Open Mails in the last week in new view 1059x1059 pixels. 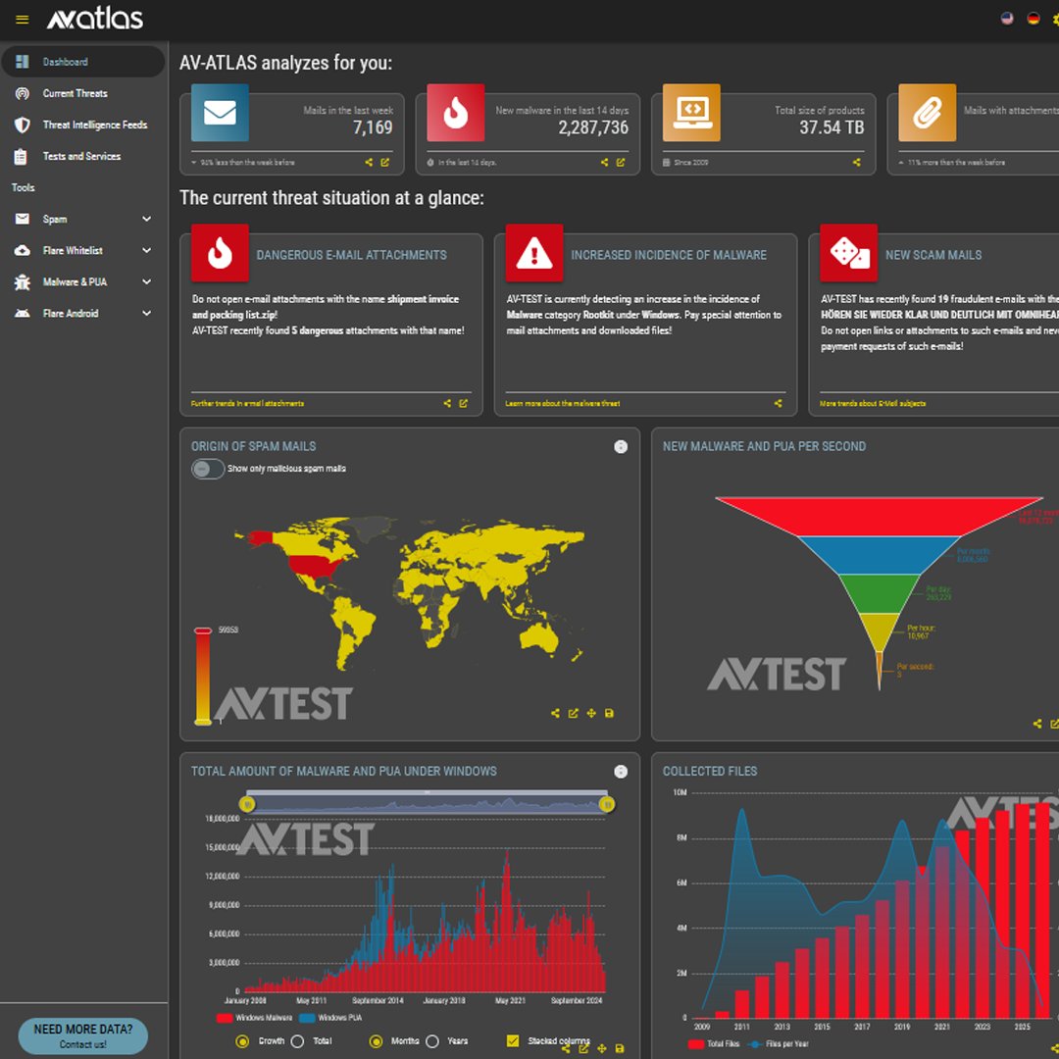tap(385, 162)
